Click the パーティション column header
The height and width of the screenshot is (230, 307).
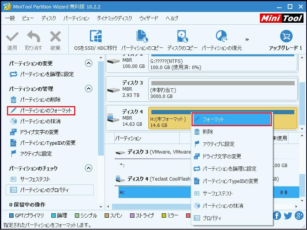[x=147, y=138]
